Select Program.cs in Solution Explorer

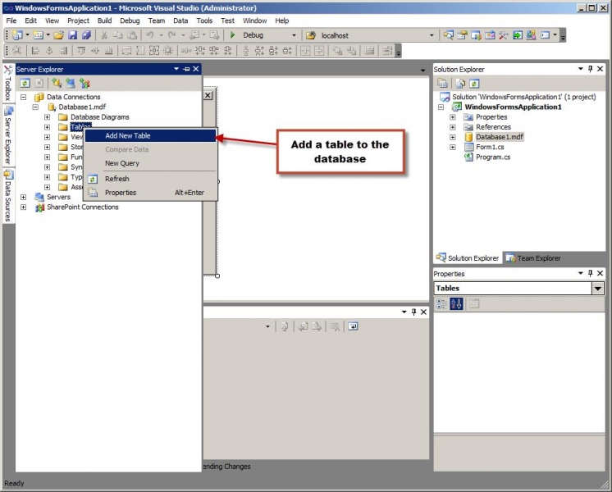pos(493,157)
